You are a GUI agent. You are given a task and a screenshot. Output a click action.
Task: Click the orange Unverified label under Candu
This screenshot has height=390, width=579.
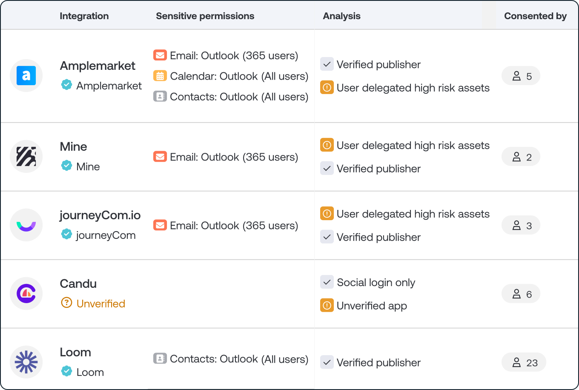101,304
